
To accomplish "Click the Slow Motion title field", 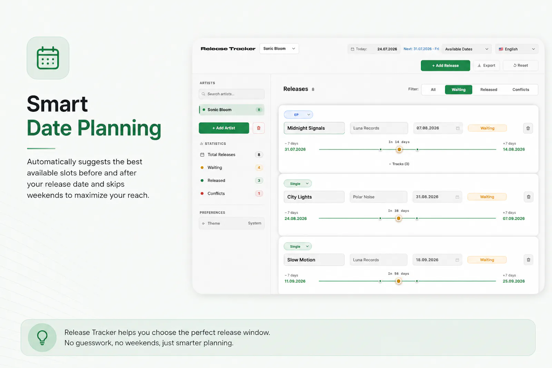I will click(x=314, y=260).
